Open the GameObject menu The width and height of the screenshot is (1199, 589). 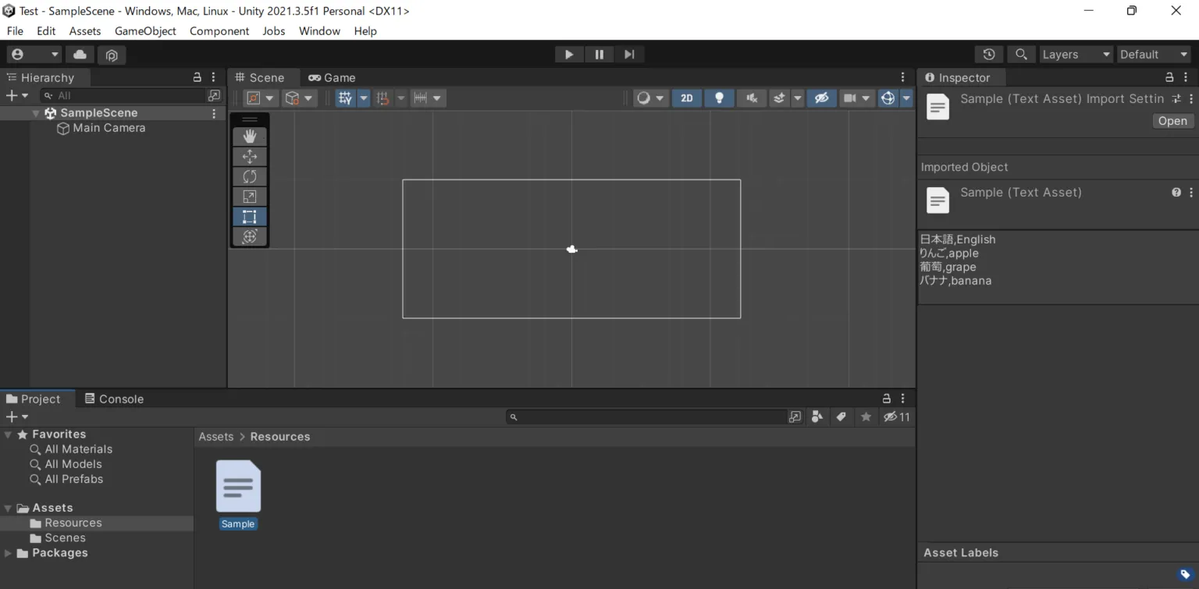[145, 31]
